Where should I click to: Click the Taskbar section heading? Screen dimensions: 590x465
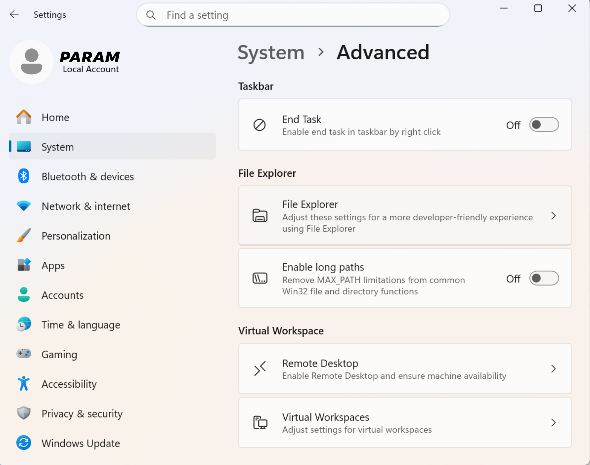[256, 86]
